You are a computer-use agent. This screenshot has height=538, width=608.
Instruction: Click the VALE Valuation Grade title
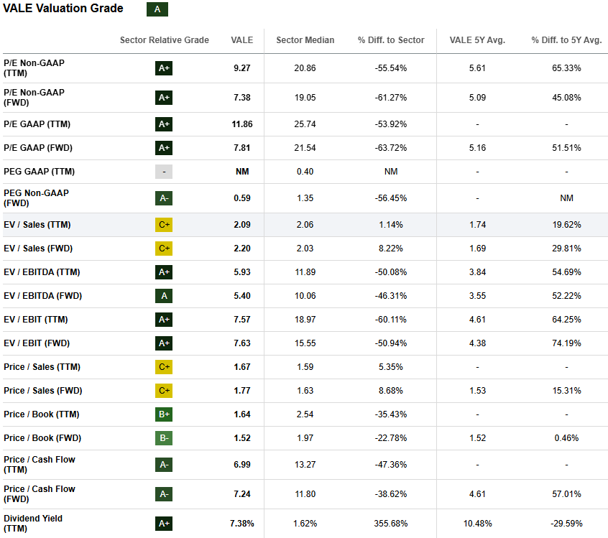[63, 9]
